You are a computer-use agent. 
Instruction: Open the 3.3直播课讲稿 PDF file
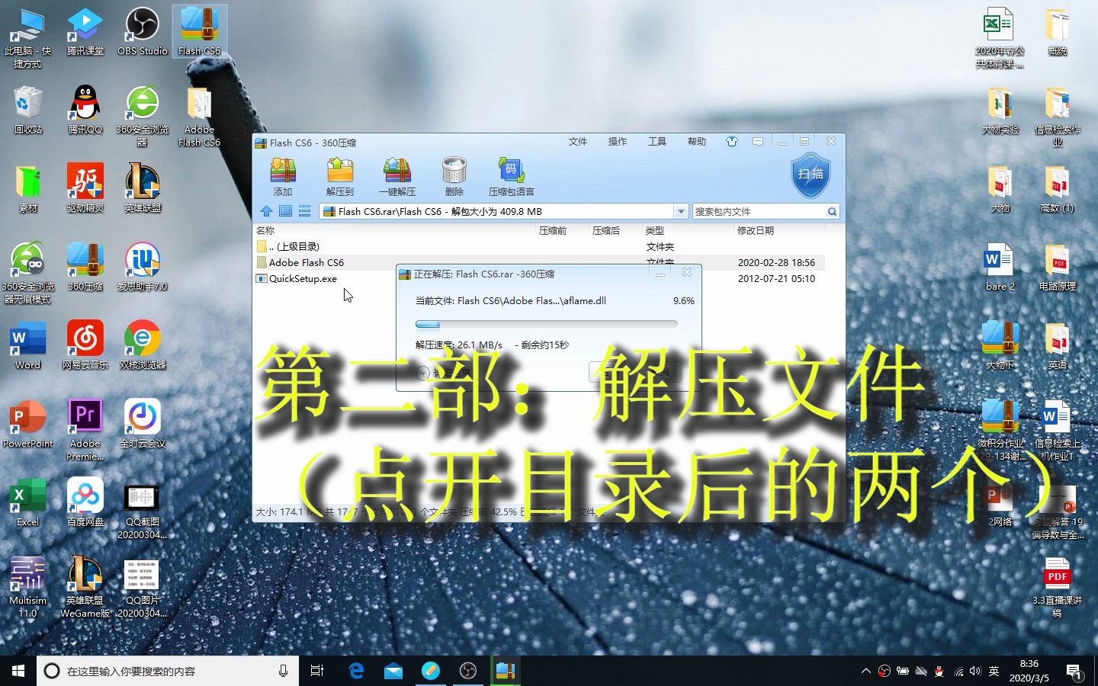[1057, 588]
